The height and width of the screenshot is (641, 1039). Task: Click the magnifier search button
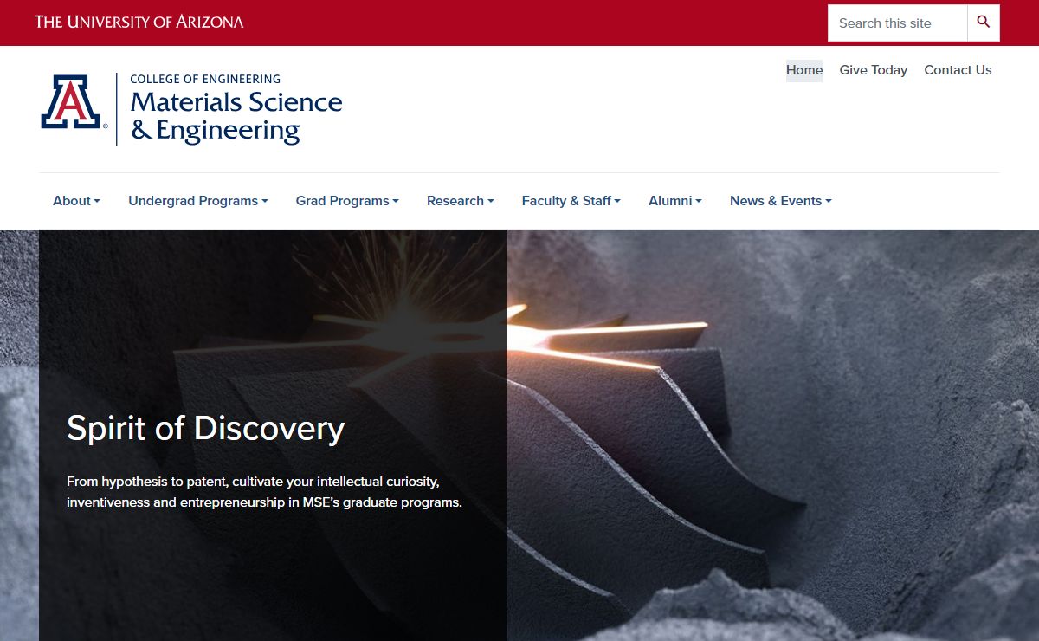pos(984,23)
